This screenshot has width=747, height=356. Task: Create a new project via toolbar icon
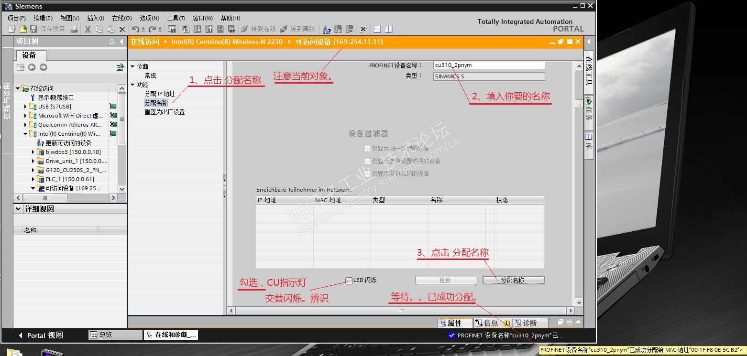(x=12, y=29)
